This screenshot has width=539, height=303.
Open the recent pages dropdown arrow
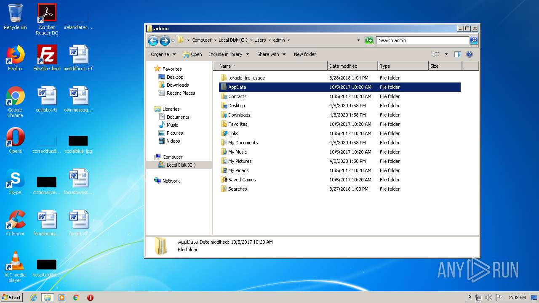(x=173, y=41)
